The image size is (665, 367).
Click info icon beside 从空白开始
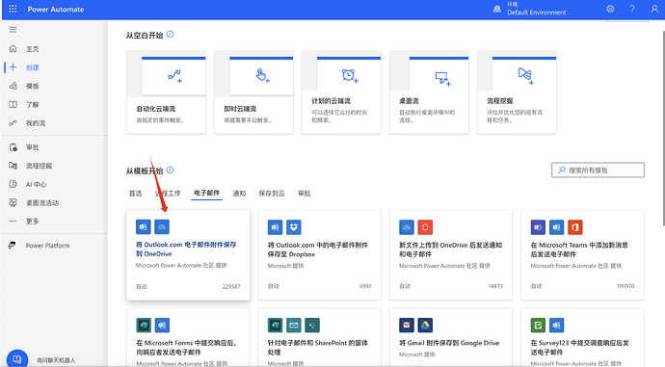click(x=170, y=35)
